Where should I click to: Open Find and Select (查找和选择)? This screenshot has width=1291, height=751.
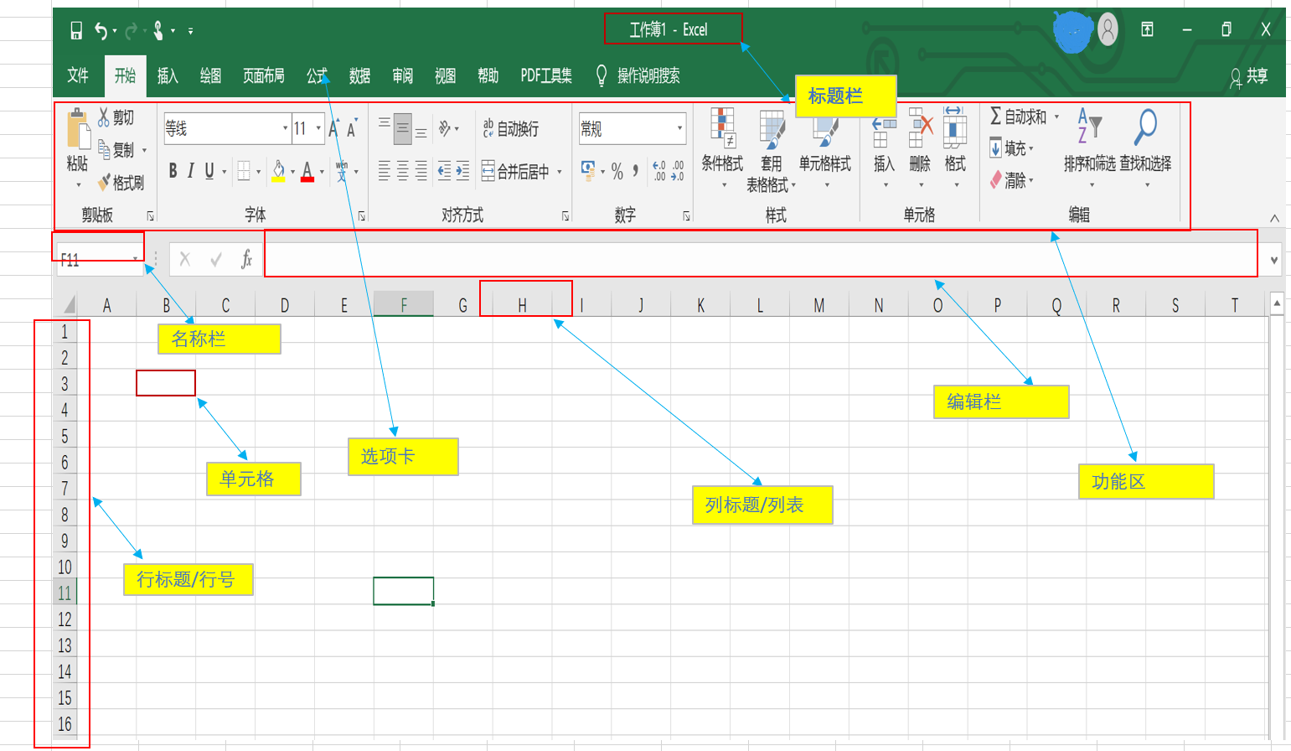click(1145, 147)
